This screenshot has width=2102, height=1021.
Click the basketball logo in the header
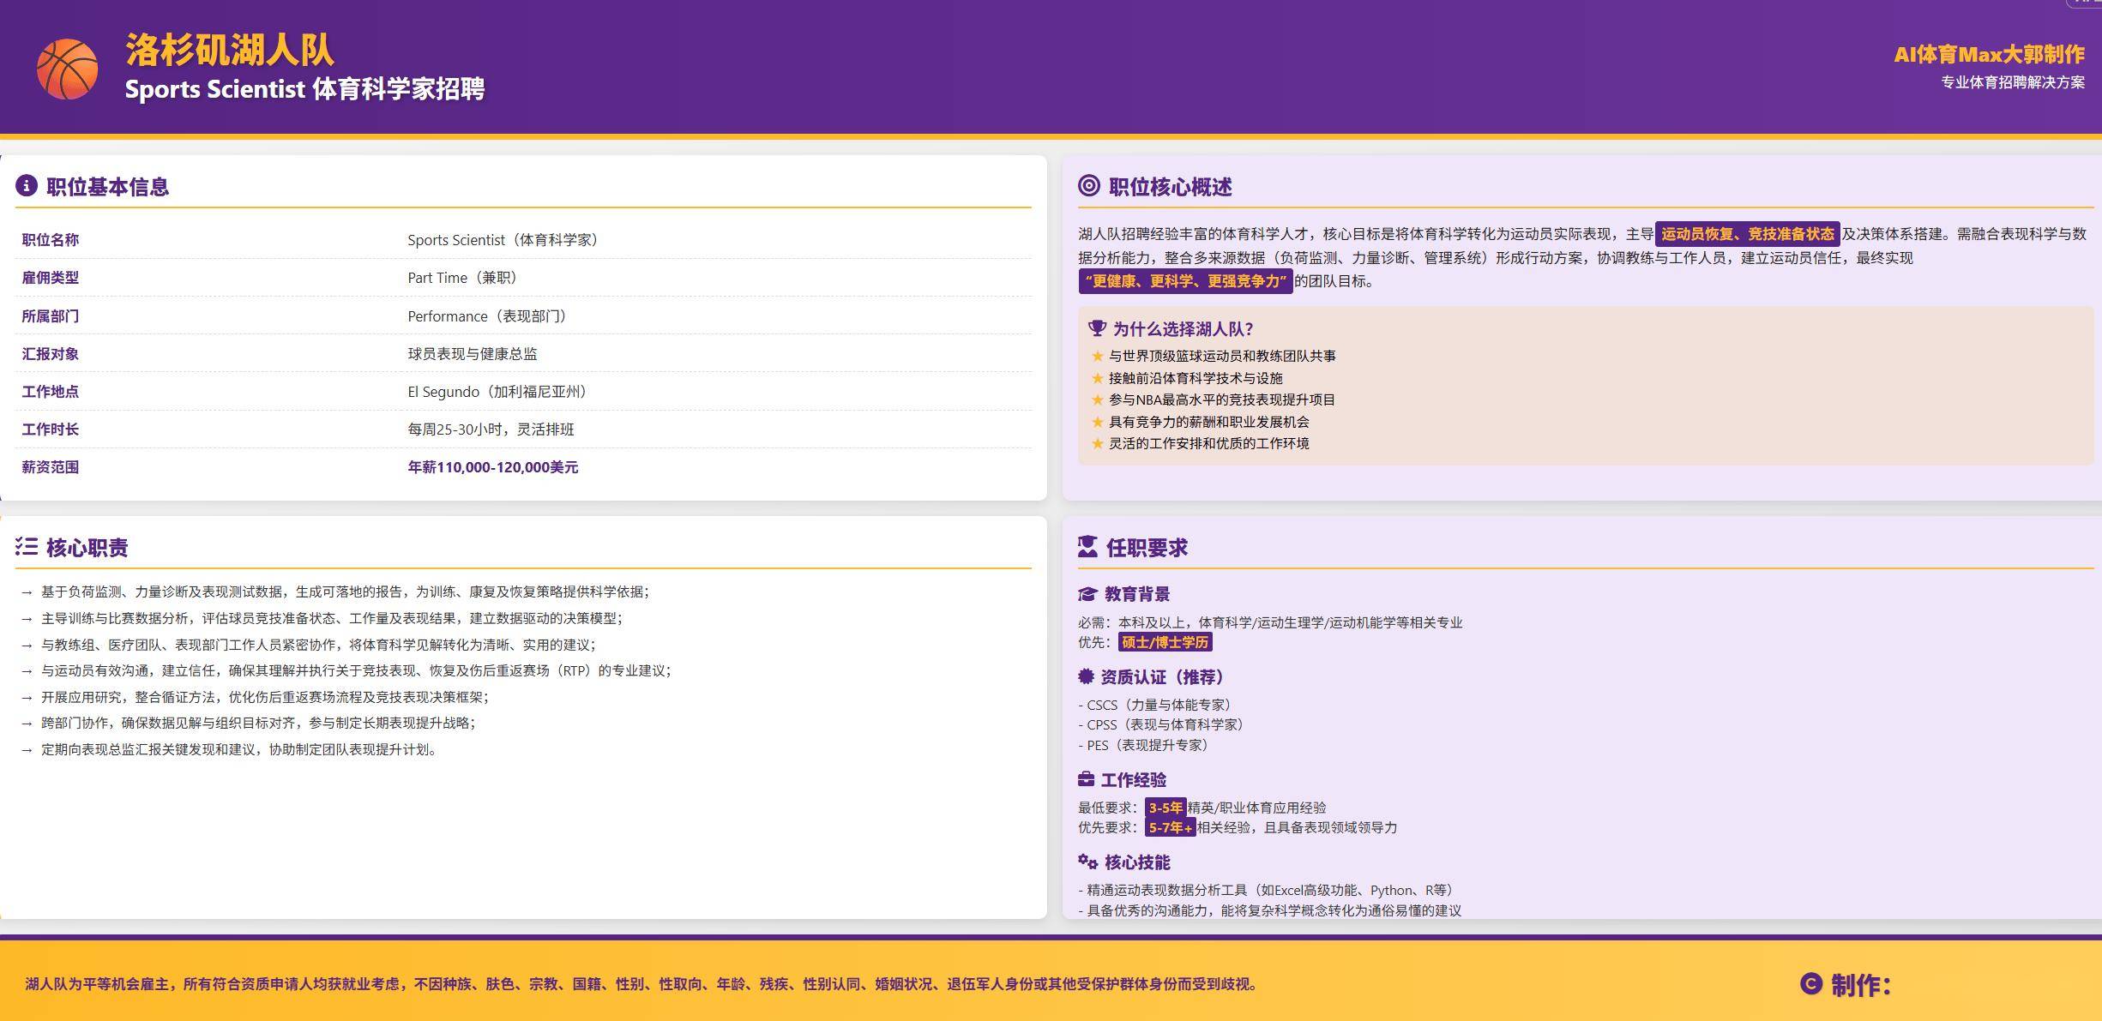click(x=67, y=69)
